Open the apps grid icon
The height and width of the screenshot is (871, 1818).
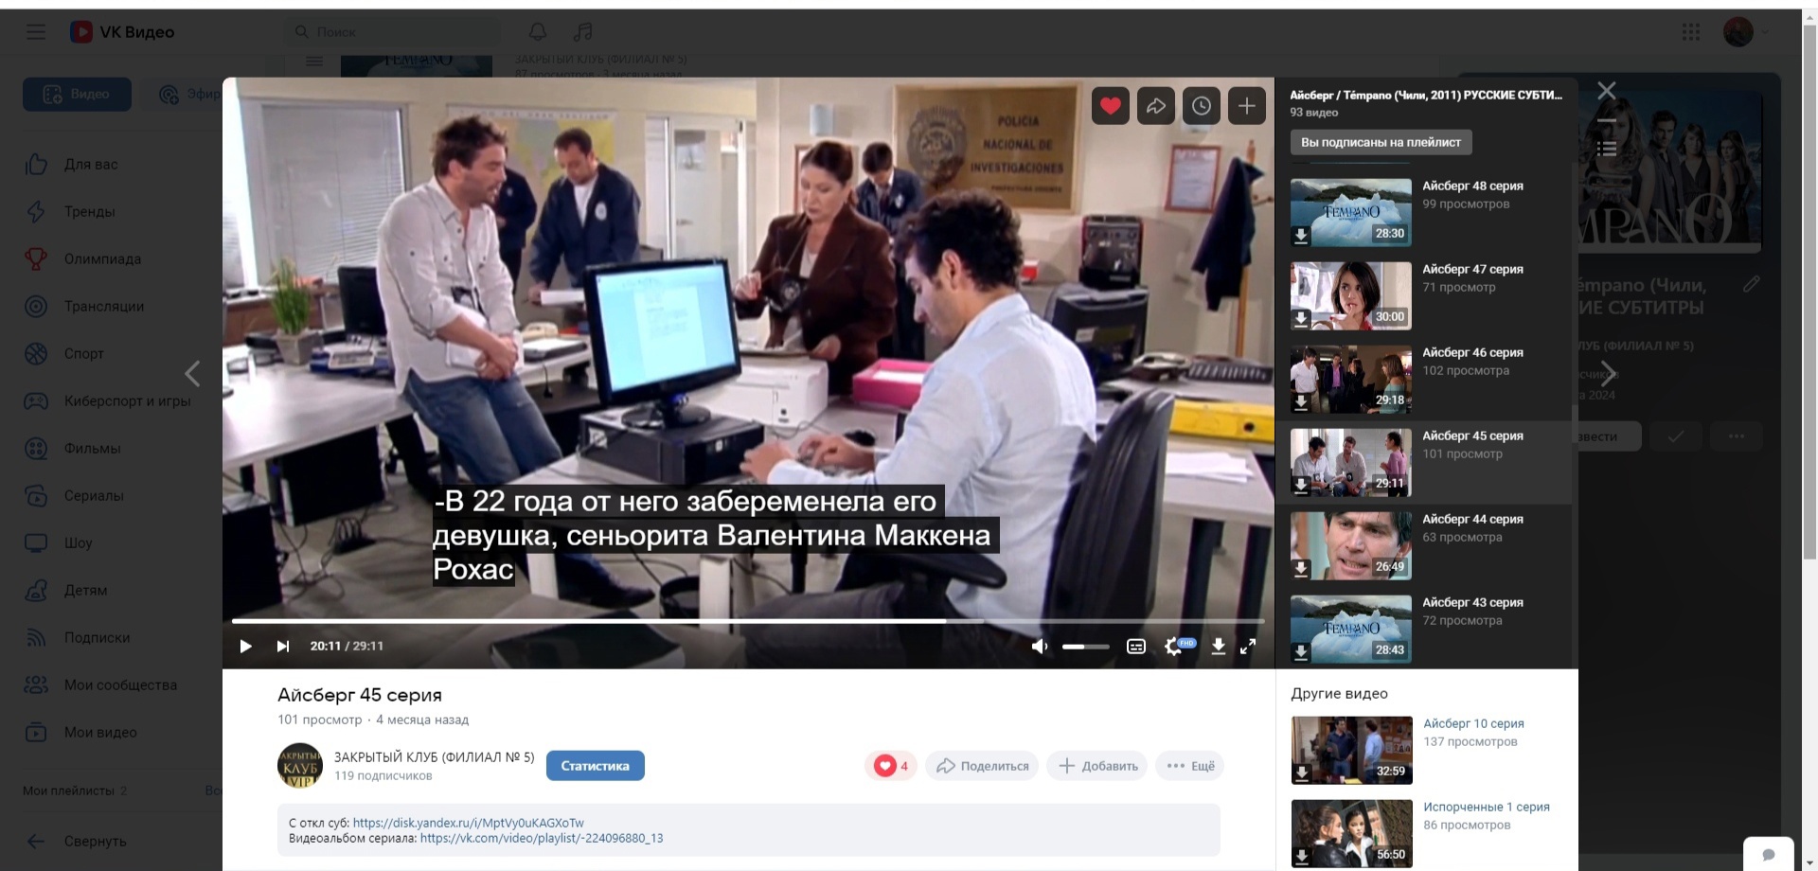click(1691, 32)
